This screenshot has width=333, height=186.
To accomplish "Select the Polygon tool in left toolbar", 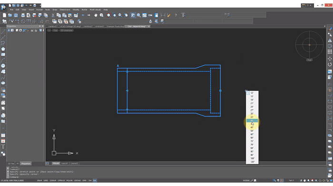I will (x=3, y=49).
